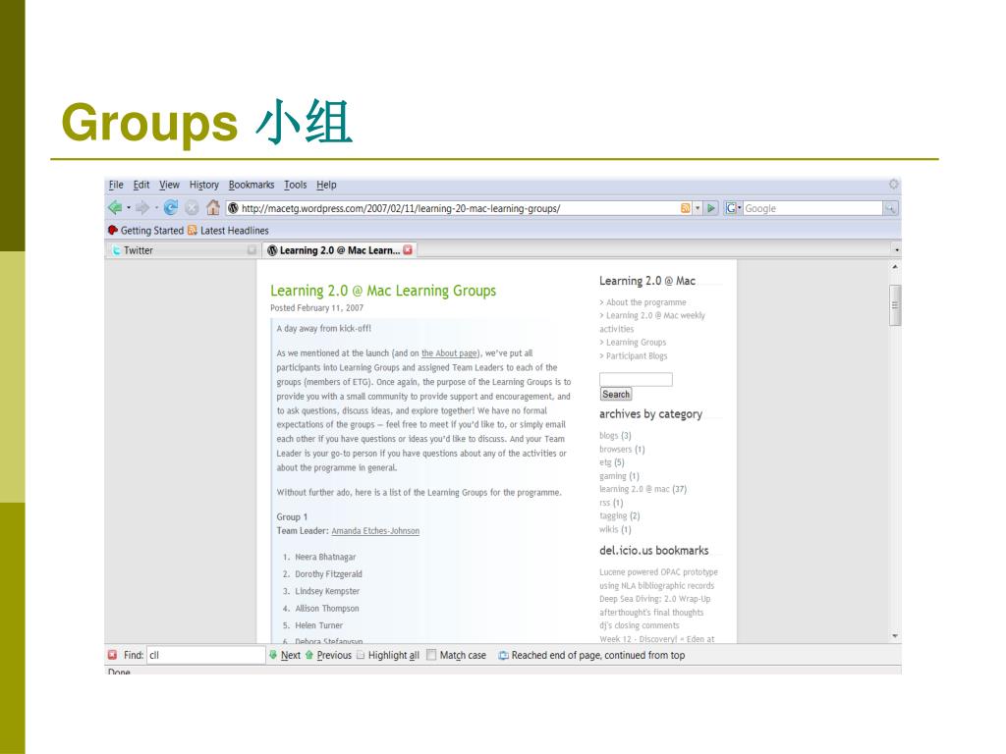
Task: Expand the address bar URL history dropdown
Action: (698, 208)
